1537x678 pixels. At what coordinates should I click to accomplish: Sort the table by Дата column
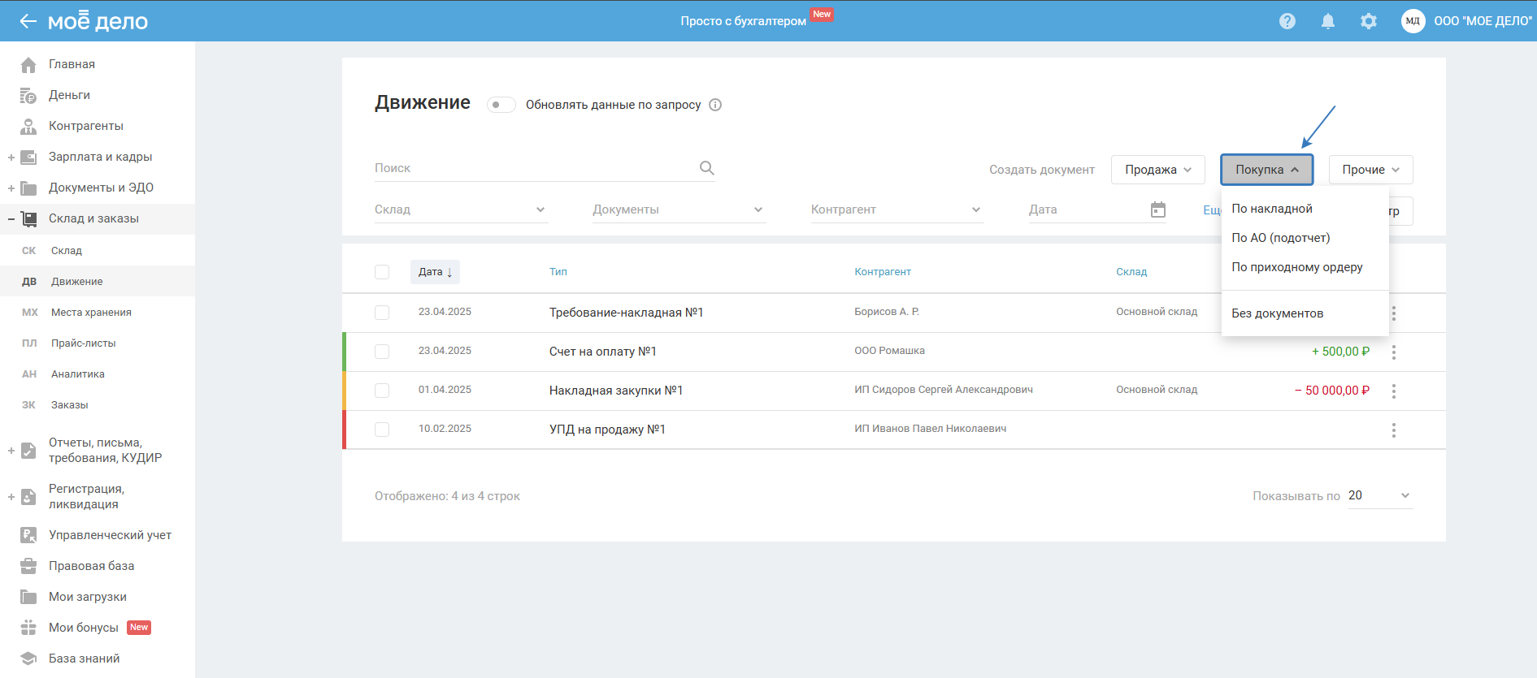point(435,272)
